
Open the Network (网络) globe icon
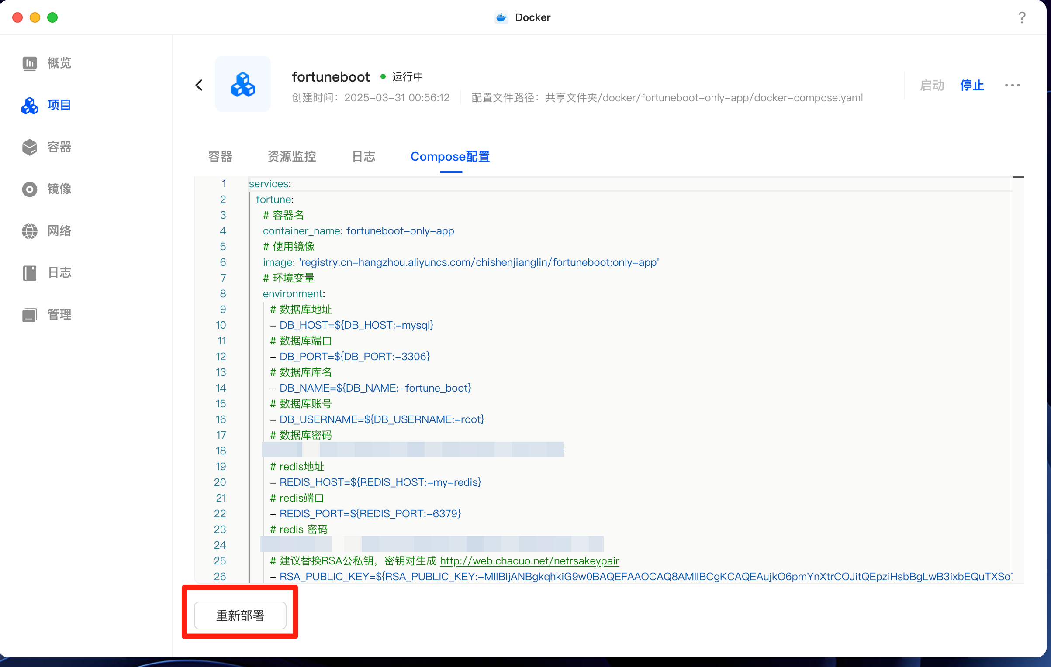(30, 231)
